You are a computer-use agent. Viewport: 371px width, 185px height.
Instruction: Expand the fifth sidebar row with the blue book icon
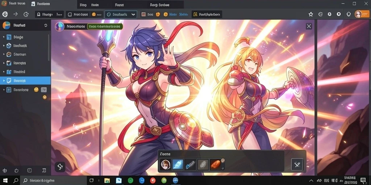coord(4,72)
